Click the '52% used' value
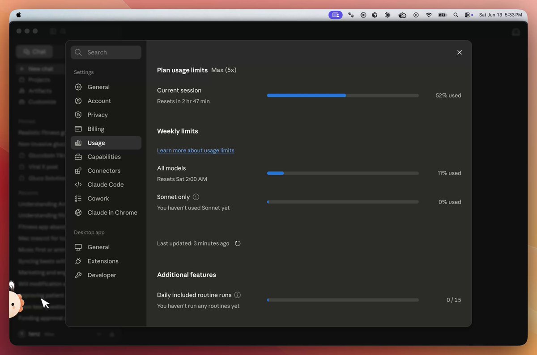Viewport: 537px width, 355px height. tap(448, 96)
